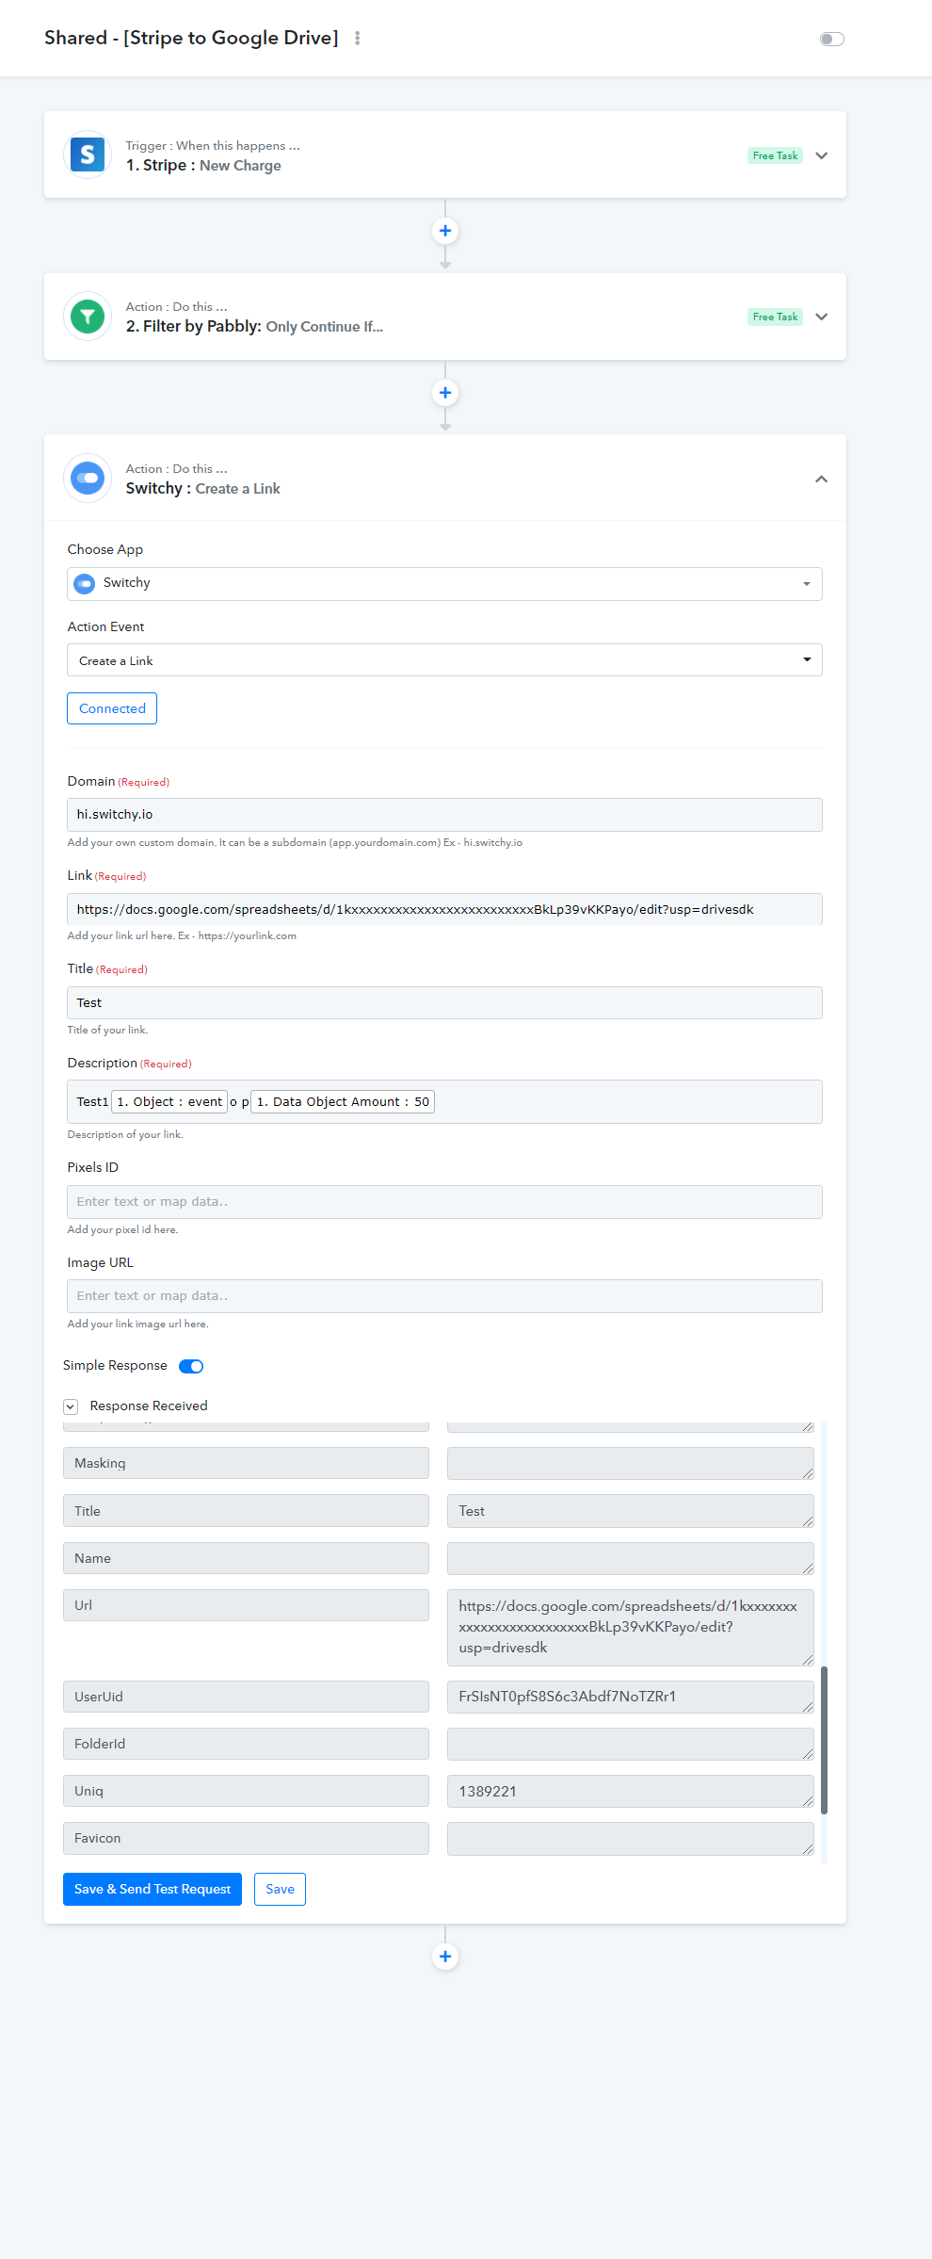The image size is (932, 2259).
Task: Click Save & Send Test Request button
Action: click(153, 1889)
